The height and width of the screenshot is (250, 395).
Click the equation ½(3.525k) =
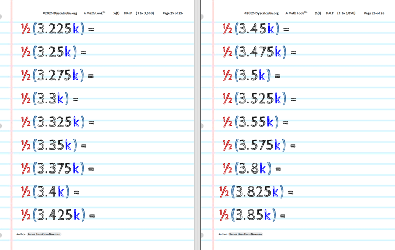coord(259,99)
